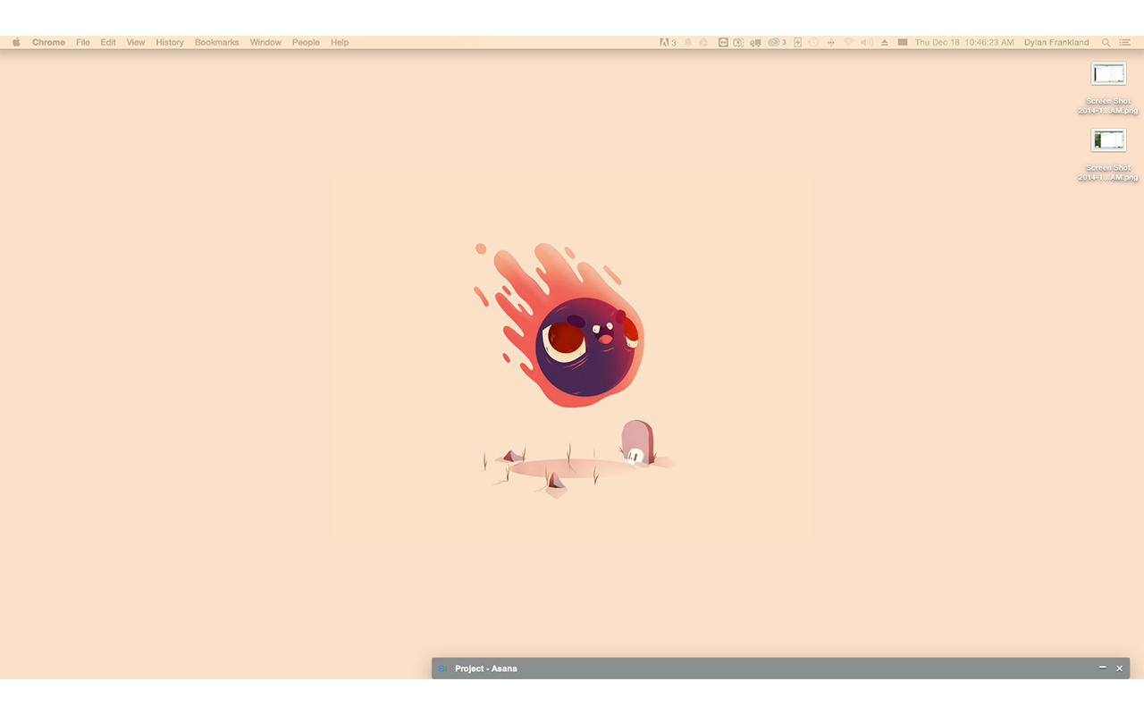Image resolution: width=1144 pixels, height=715 pixels.
Task: Click the eject icon in menu bar
Action: coord(884,42)
